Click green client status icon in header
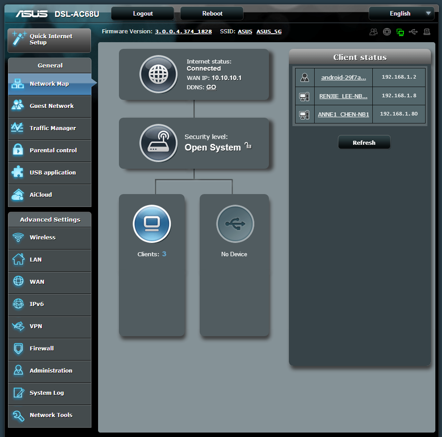 400,32
